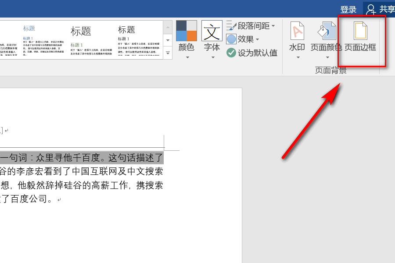The image size is (395, 263).
Task: Click the Sign in (登录) link
Action: tap(348, 10)
